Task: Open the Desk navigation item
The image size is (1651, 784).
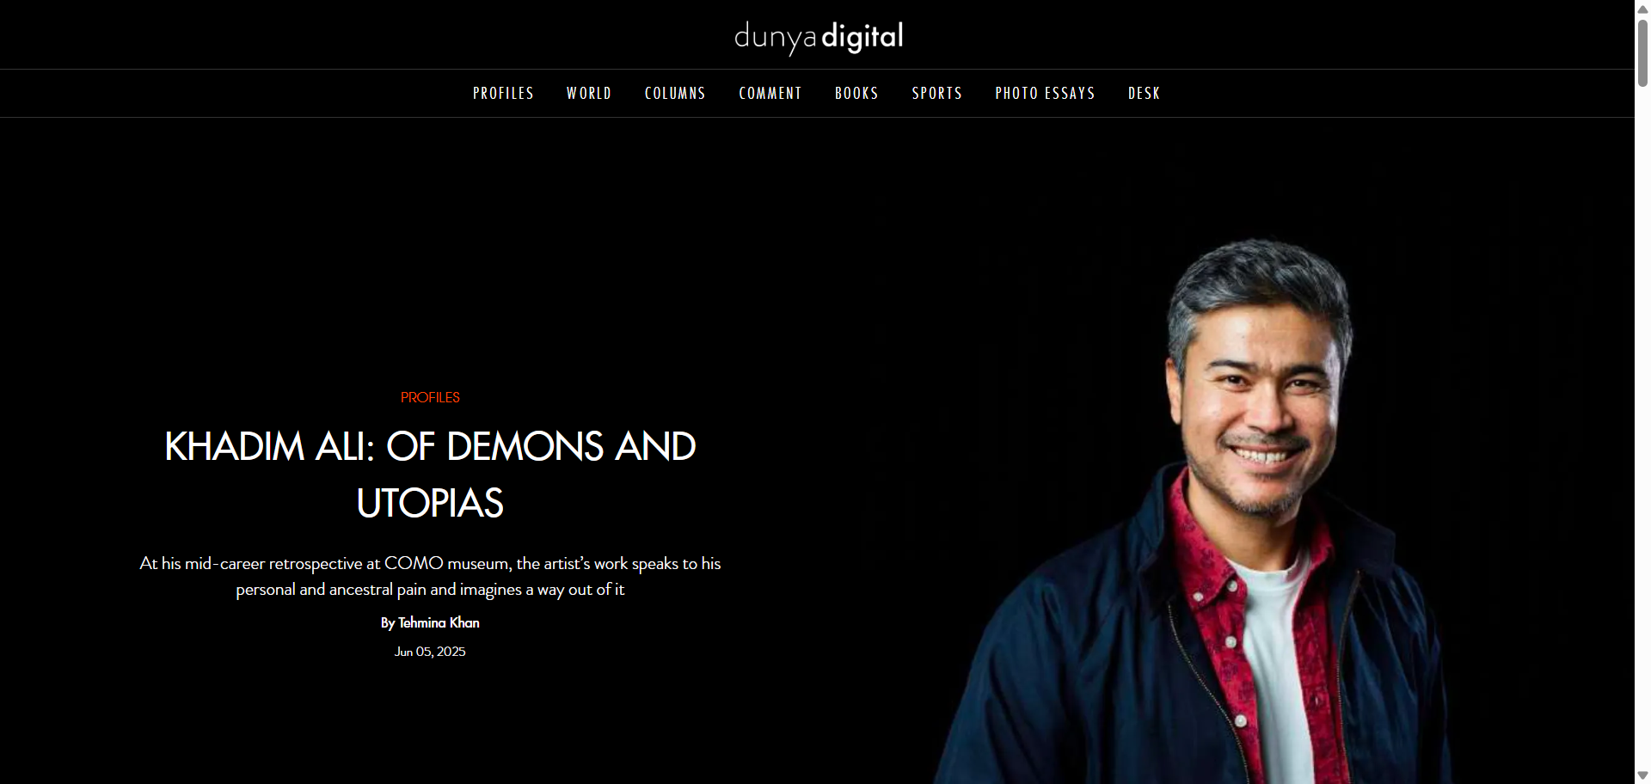Action: (1144, 93)
